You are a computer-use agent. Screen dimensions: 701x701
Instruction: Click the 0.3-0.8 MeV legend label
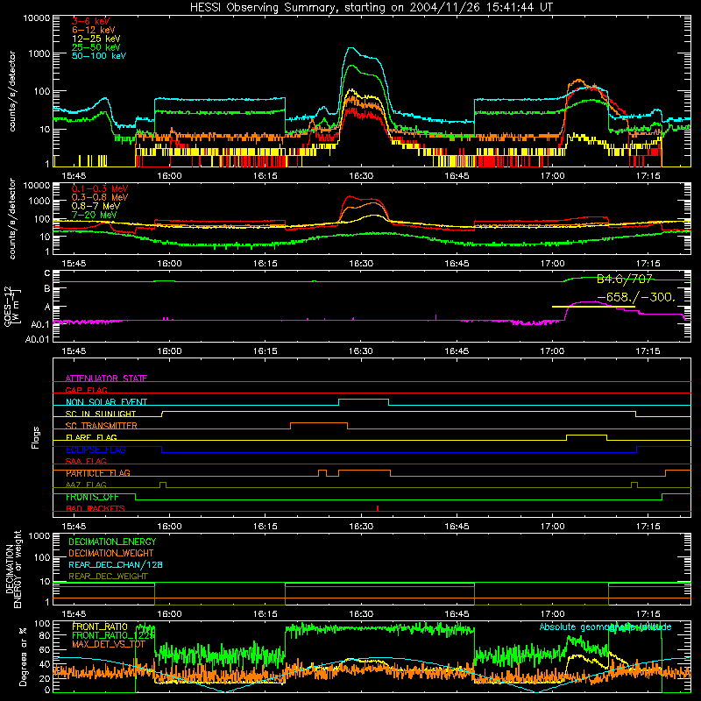point(100,197)
